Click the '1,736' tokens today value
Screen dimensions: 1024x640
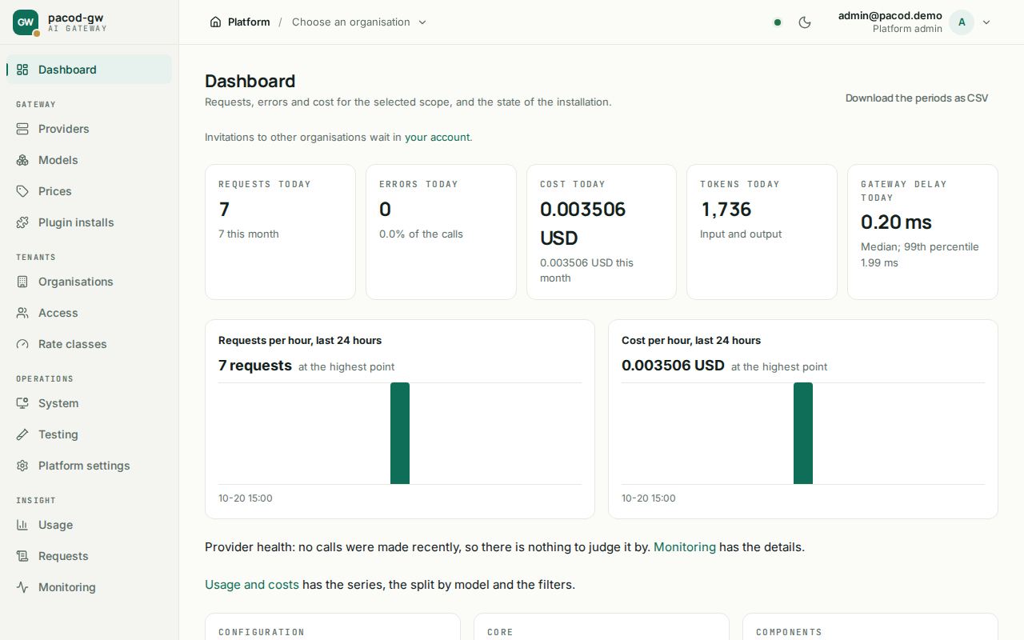[726, 210]
